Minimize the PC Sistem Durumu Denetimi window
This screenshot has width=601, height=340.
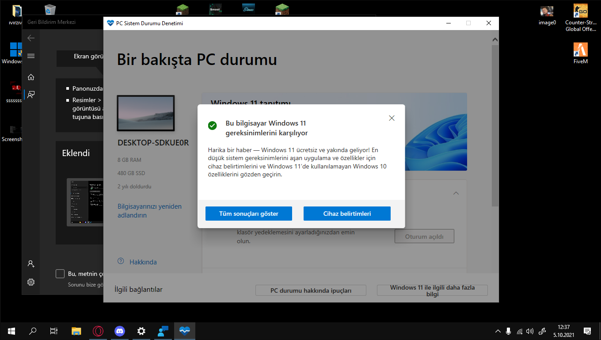[x=448, y=23]
